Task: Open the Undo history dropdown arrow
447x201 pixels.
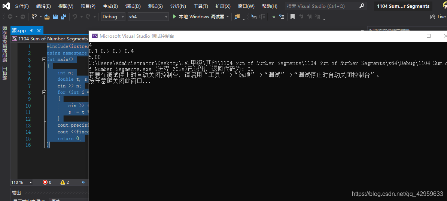Action: [82, 17]
